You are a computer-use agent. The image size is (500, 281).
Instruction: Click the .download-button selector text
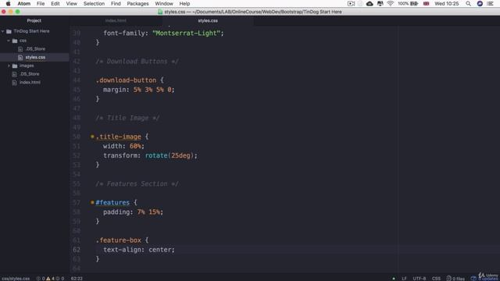pyautogui.click(x=126, y=80)
